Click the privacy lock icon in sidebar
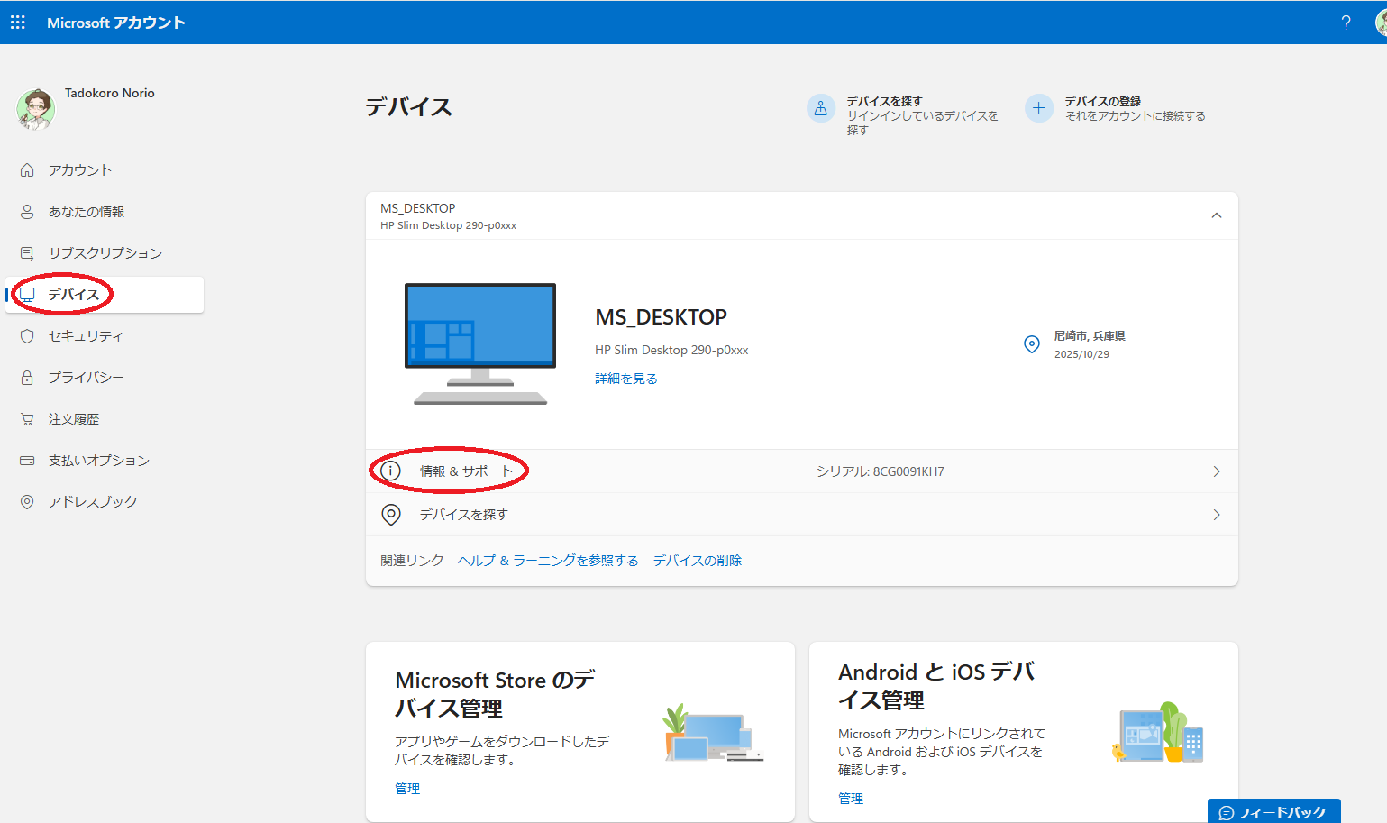This screenshot has height=823, width=1387. tap(27, 378)
